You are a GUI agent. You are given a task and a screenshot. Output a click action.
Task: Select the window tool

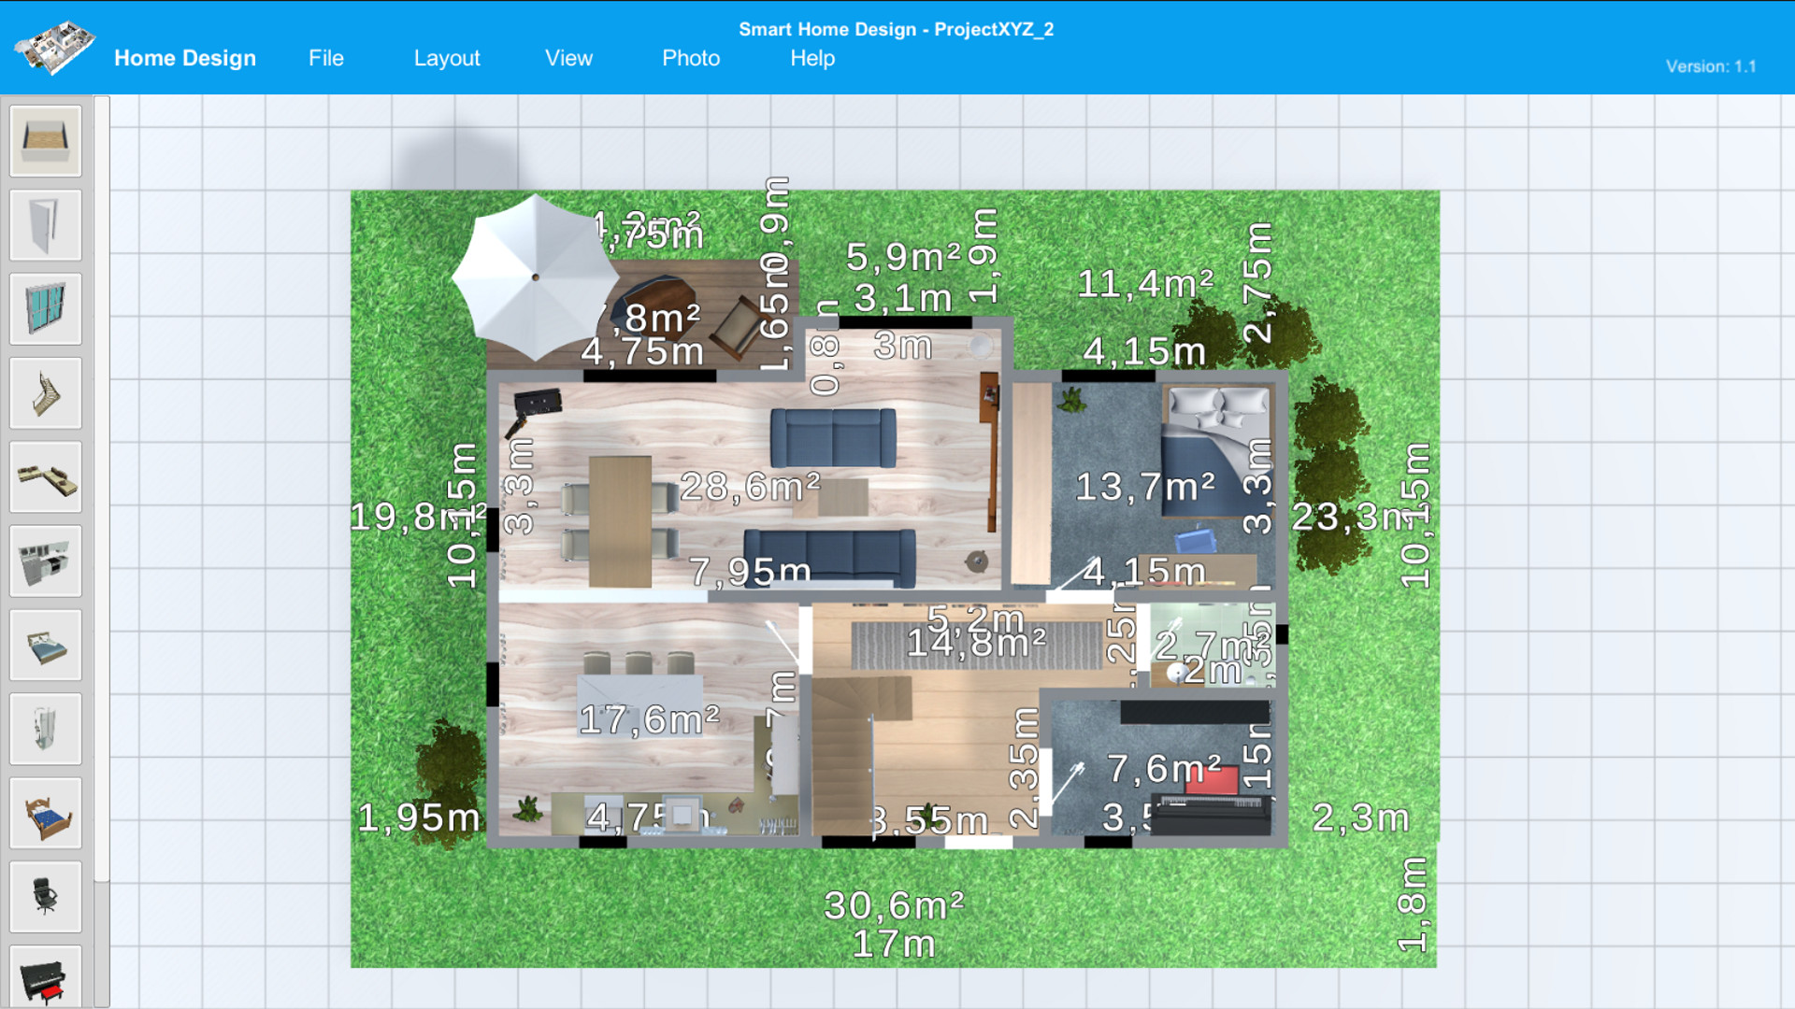tap(45, 308)
